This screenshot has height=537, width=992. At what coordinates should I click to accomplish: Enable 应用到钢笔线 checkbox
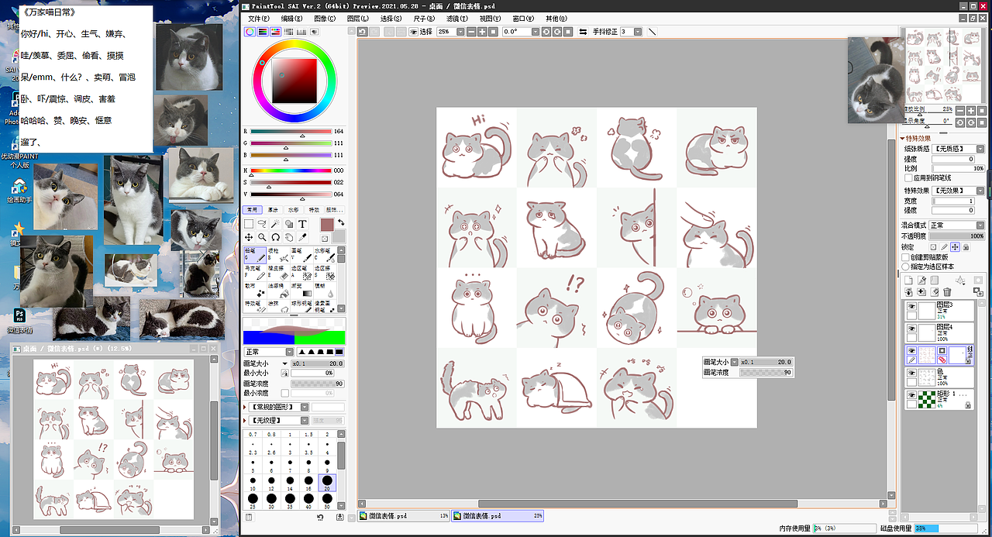908,177
